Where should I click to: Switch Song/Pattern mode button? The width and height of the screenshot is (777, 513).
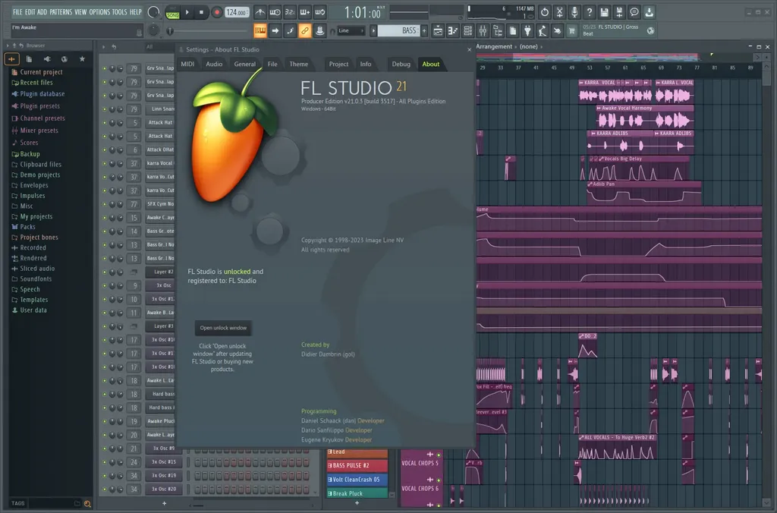[x=172, y=12]
